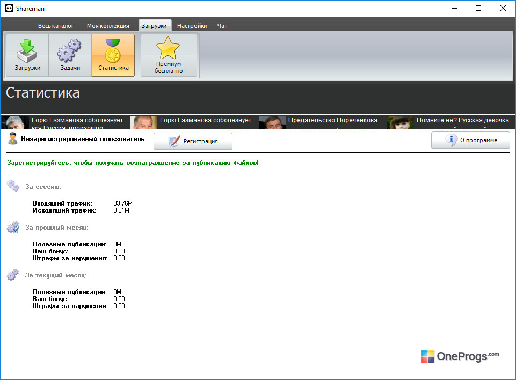Open the Задачи gears button

pyautogui.click(x=70, y=55)
